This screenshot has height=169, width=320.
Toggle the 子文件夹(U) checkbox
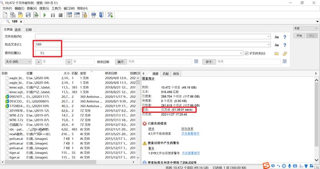(246, 53)
